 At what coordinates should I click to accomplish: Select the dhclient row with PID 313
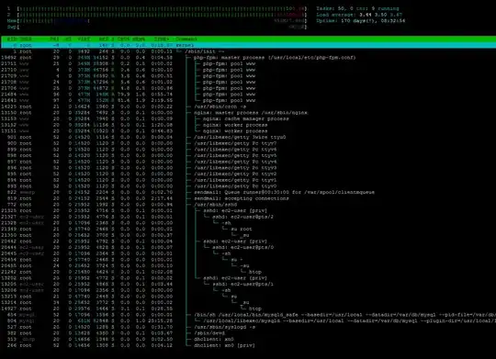point(248,339)
